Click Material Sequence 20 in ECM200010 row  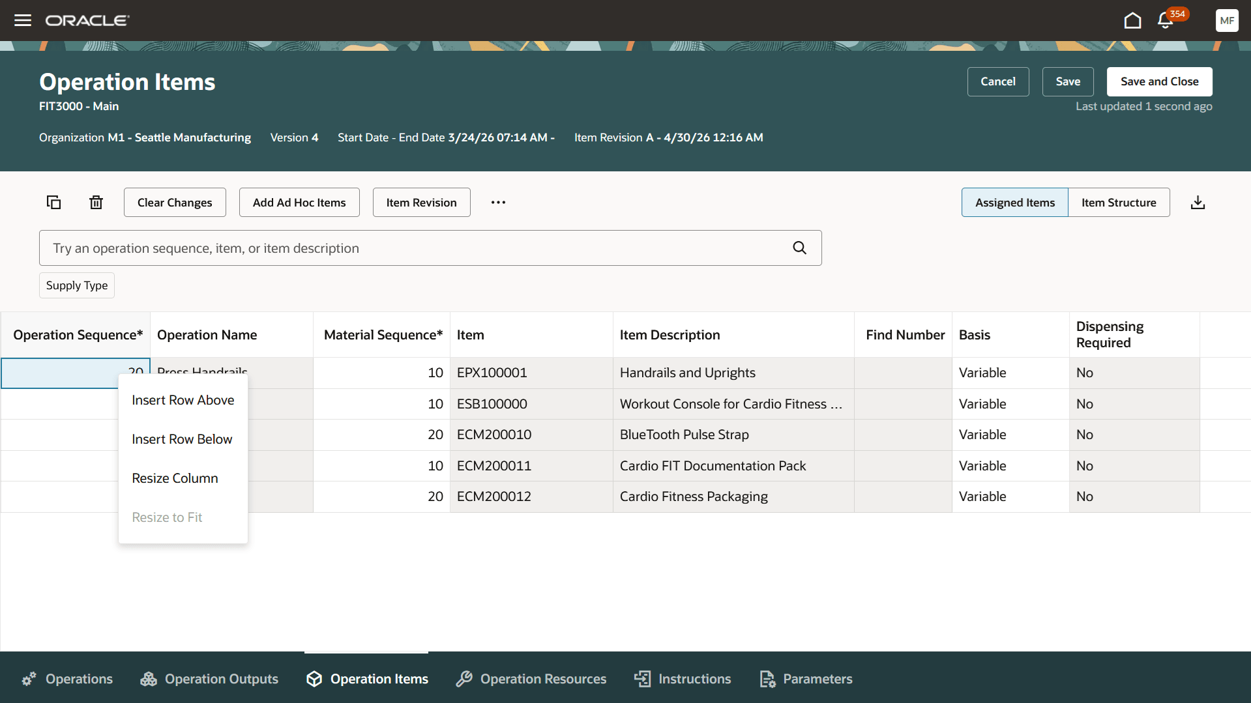(x=382, y=435)
